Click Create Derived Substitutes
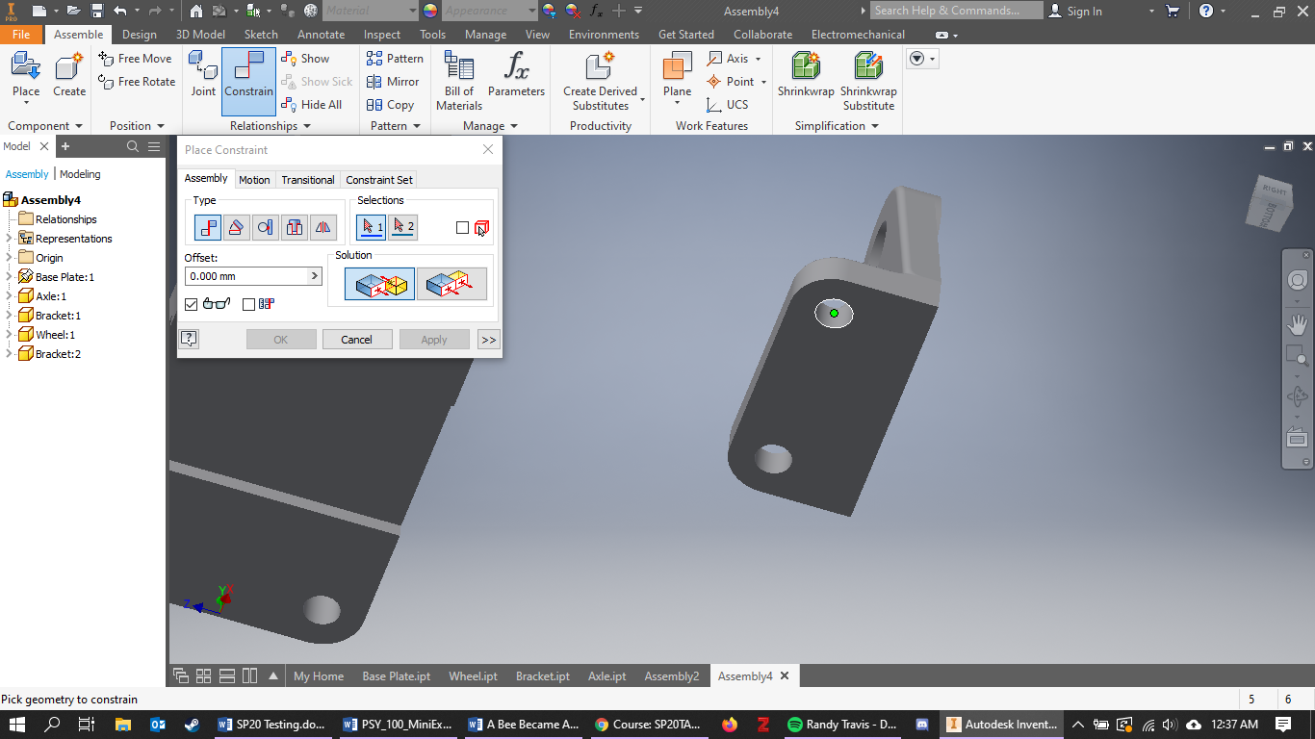 pos(600,81)
